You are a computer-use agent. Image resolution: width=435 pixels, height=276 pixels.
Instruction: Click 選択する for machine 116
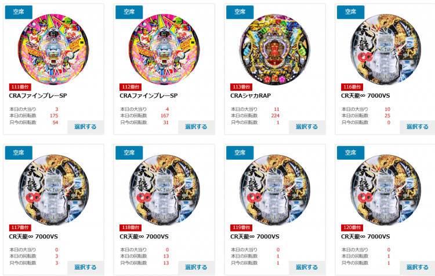pos(417,127)
